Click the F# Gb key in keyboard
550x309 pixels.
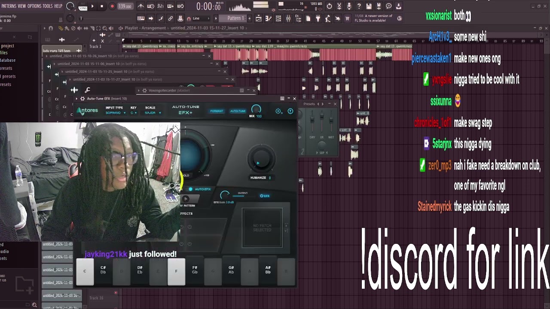tap(195, 270)
